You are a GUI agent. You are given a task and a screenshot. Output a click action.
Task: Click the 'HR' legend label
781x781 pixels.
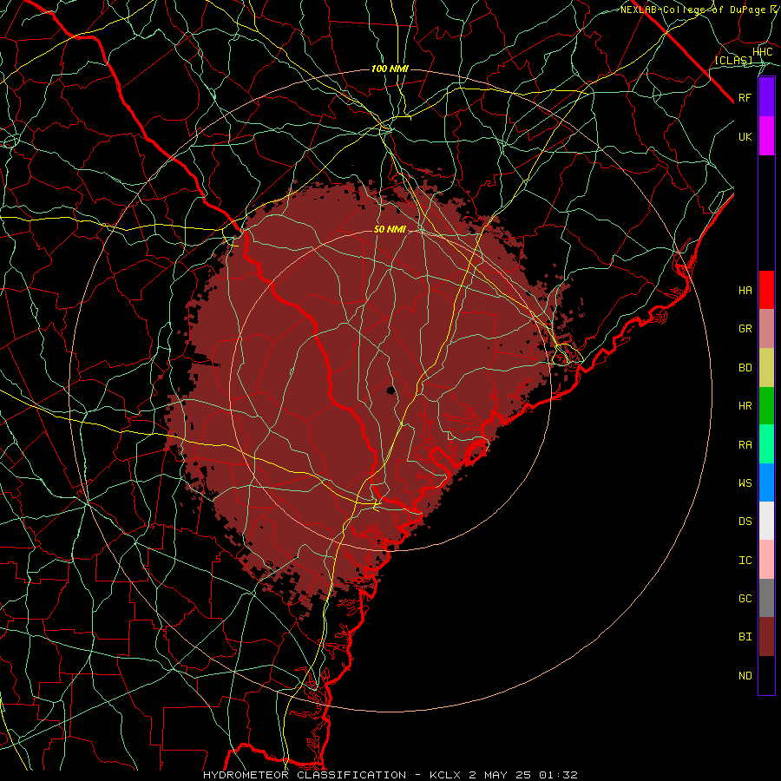click(x=745, y=406)
